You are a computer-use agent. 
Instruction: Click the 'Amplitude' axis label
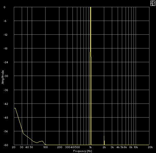pos(3,77)
